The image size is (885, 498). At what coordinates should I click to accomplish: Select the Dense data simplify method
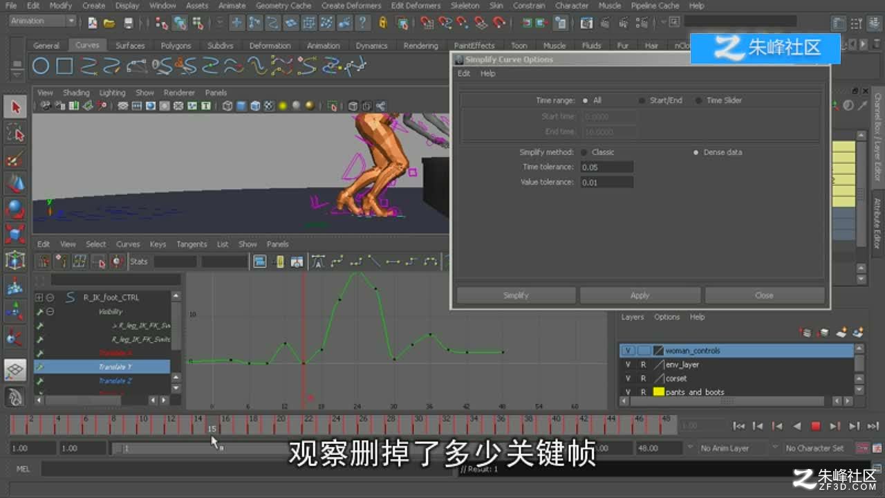[x=696, y=152]
